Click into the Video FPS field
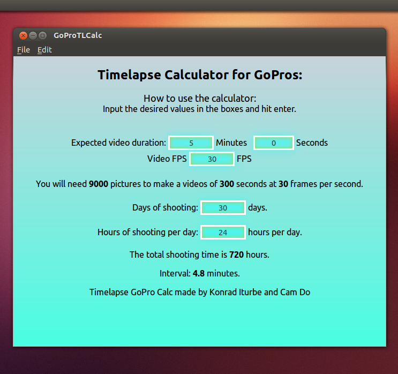The width and height of the screenshot is (398, 374). point(212,159)
